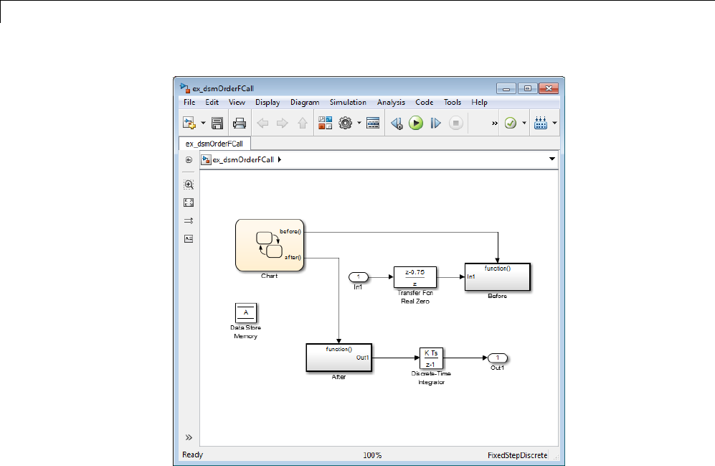Image resolution: width=715 pixels, height=466 pixels.
Task: Run the simulation with the green Play button
Action: [416, 124]
